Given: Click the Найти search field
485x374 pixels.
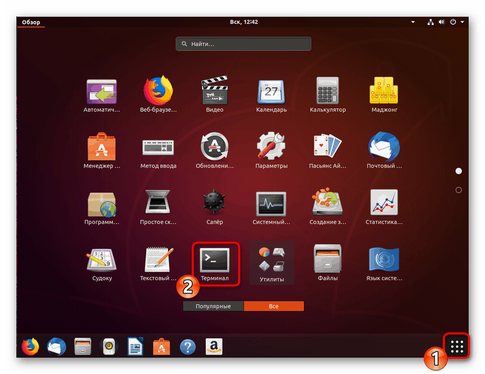Looking at the screenshot, I should 244,44.
